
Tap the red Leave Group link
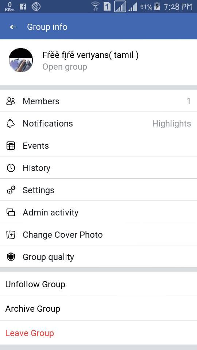tap(30, 333)
